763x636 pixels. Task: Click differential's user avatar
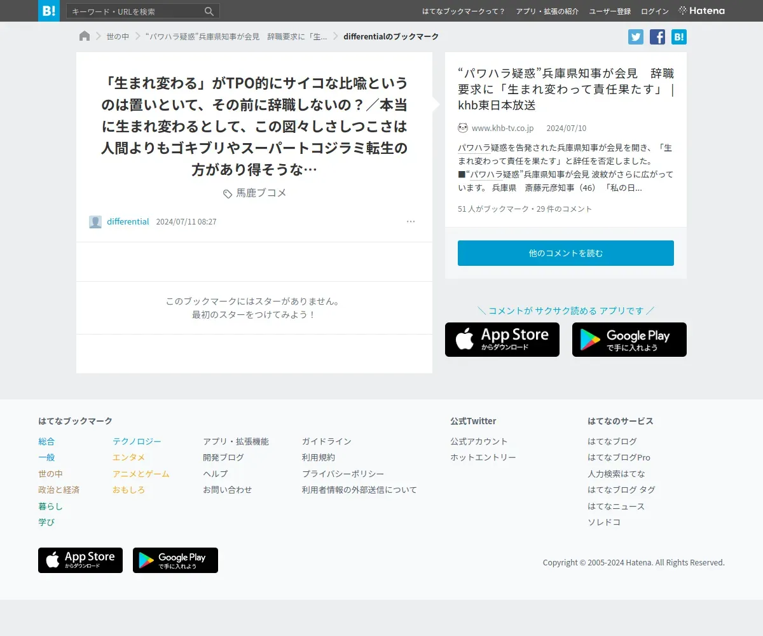(95, 222)
